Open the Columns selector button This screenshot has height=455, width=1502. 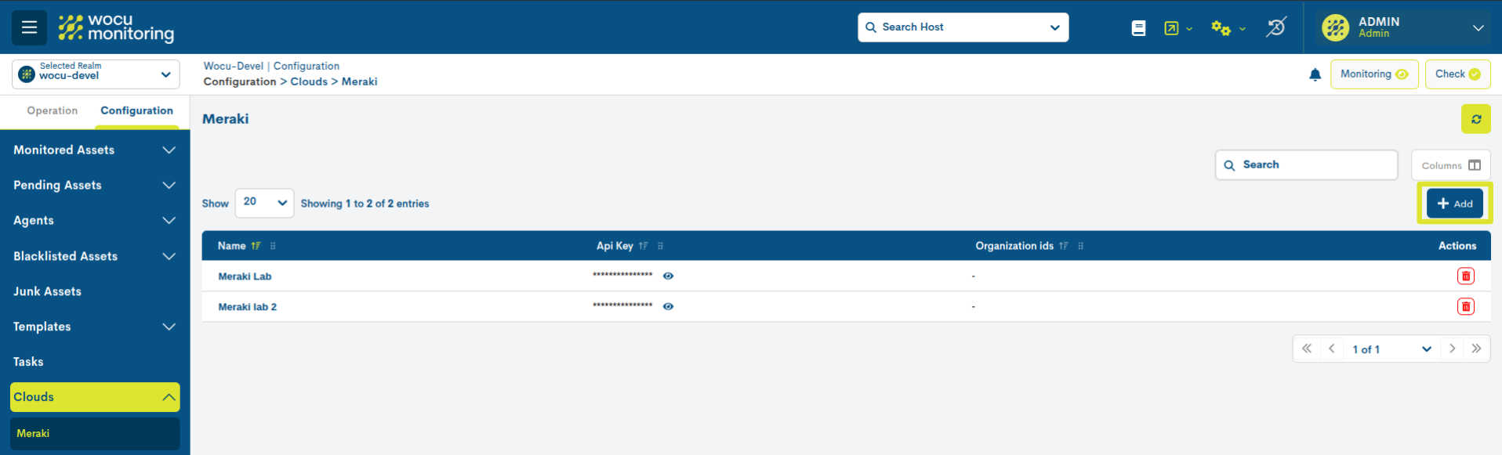tap(1450, 165)
